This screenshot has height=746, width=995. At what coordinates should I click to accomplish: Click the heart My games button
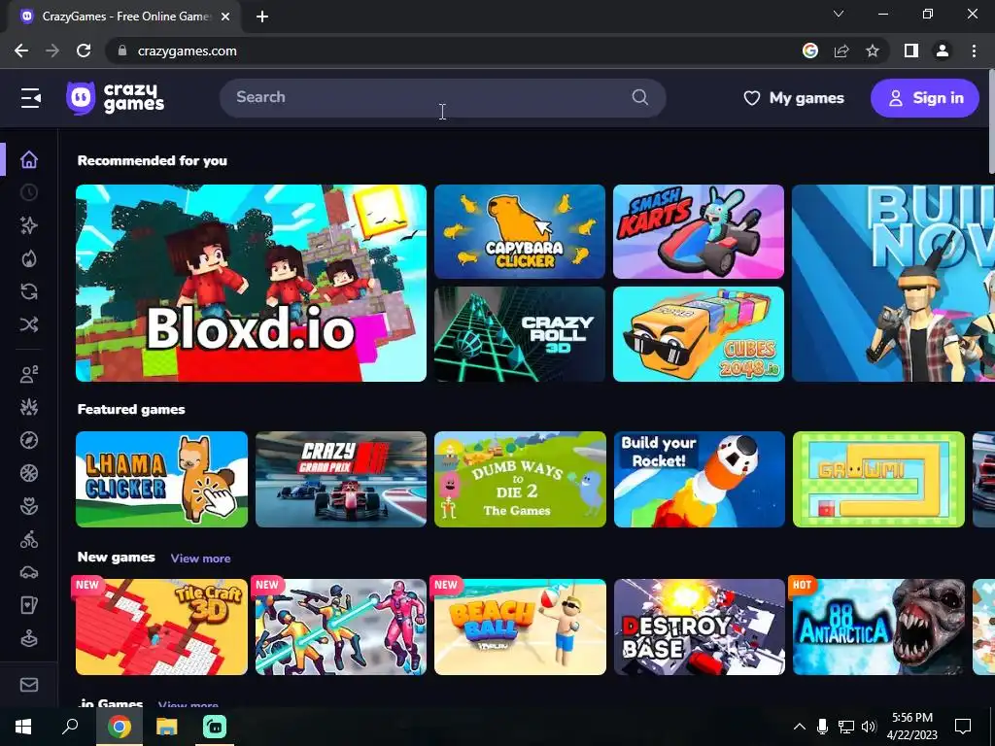point(794,98)
